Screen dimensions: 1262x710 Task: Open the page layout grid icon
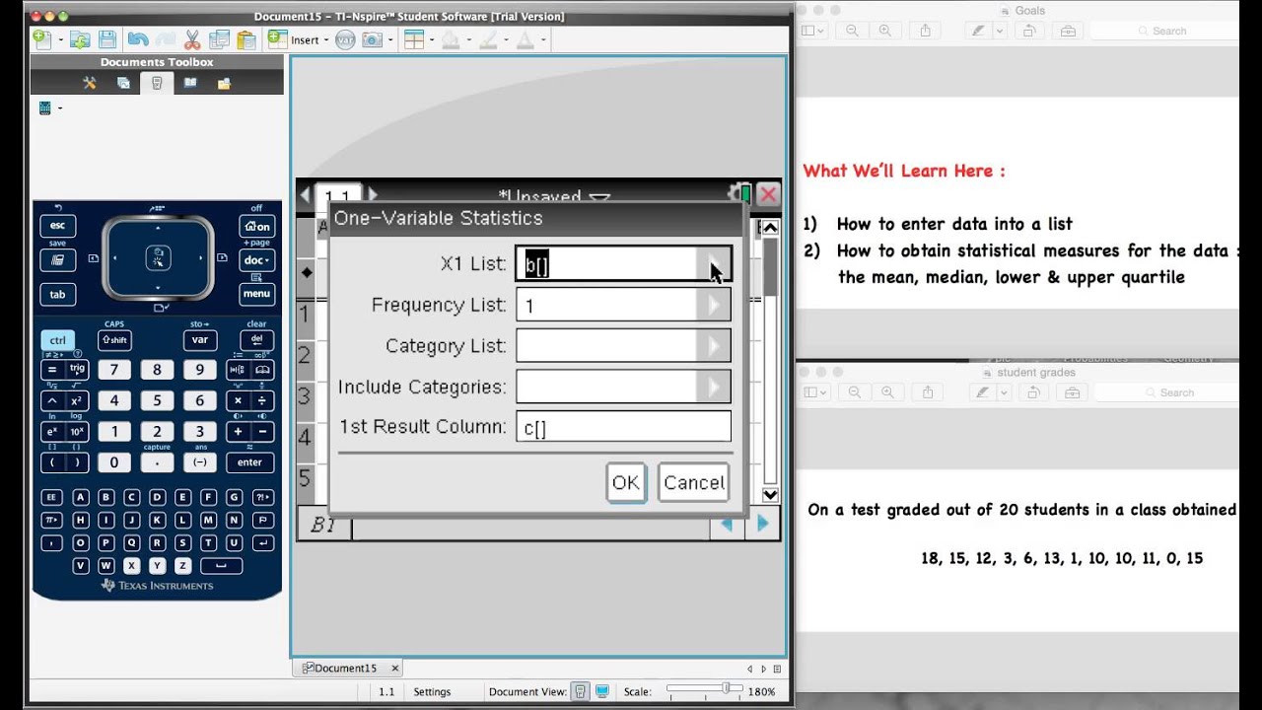[x=413, y=39]
